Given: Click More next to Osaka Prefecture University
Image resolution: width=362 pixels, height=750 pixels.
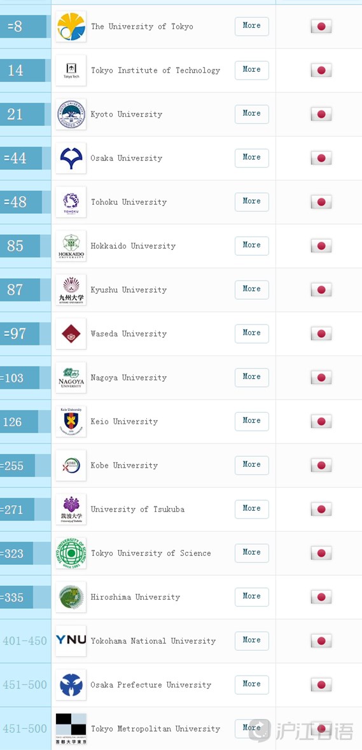Looking at the screenshot, I should tap(251, 684).
